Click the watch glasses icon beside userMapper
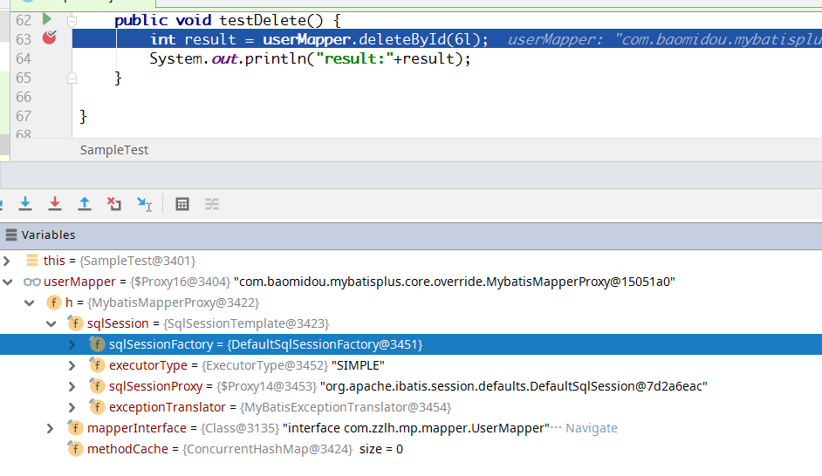This screenshot has height=476, width=822. point(32,282)
